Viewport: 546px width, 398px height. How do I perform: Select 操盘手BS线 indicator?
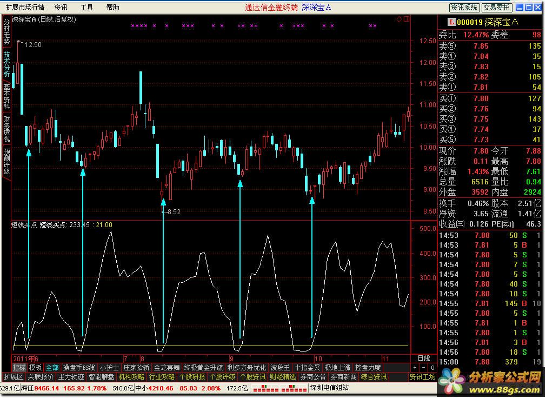pyautogui.click(x=79, y=367)
